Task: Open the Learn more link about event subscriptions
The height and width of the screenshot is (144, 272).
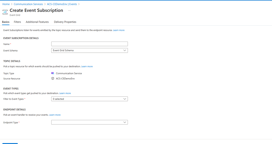Action: point(119,30)
